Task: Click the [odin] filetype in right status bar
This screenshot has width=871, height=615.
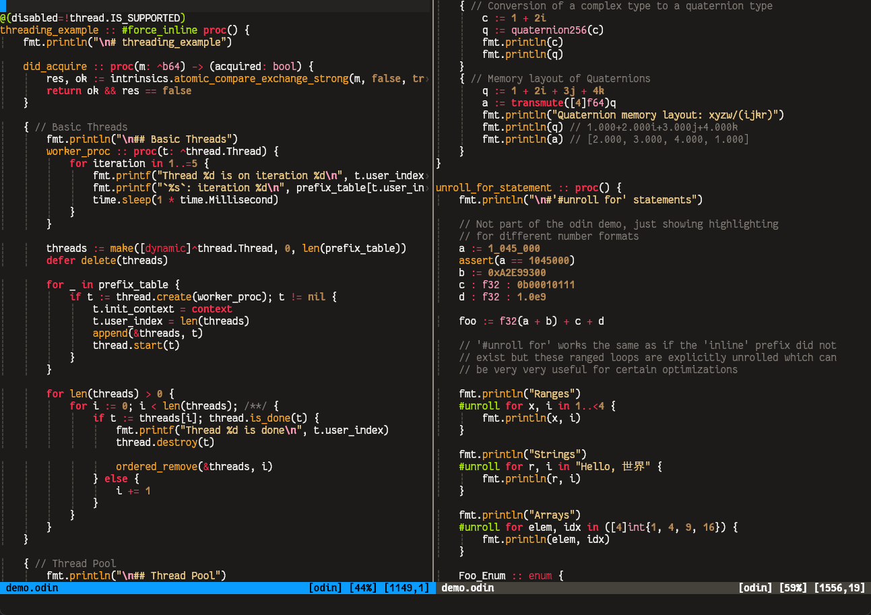Action: tap(755, 588)
